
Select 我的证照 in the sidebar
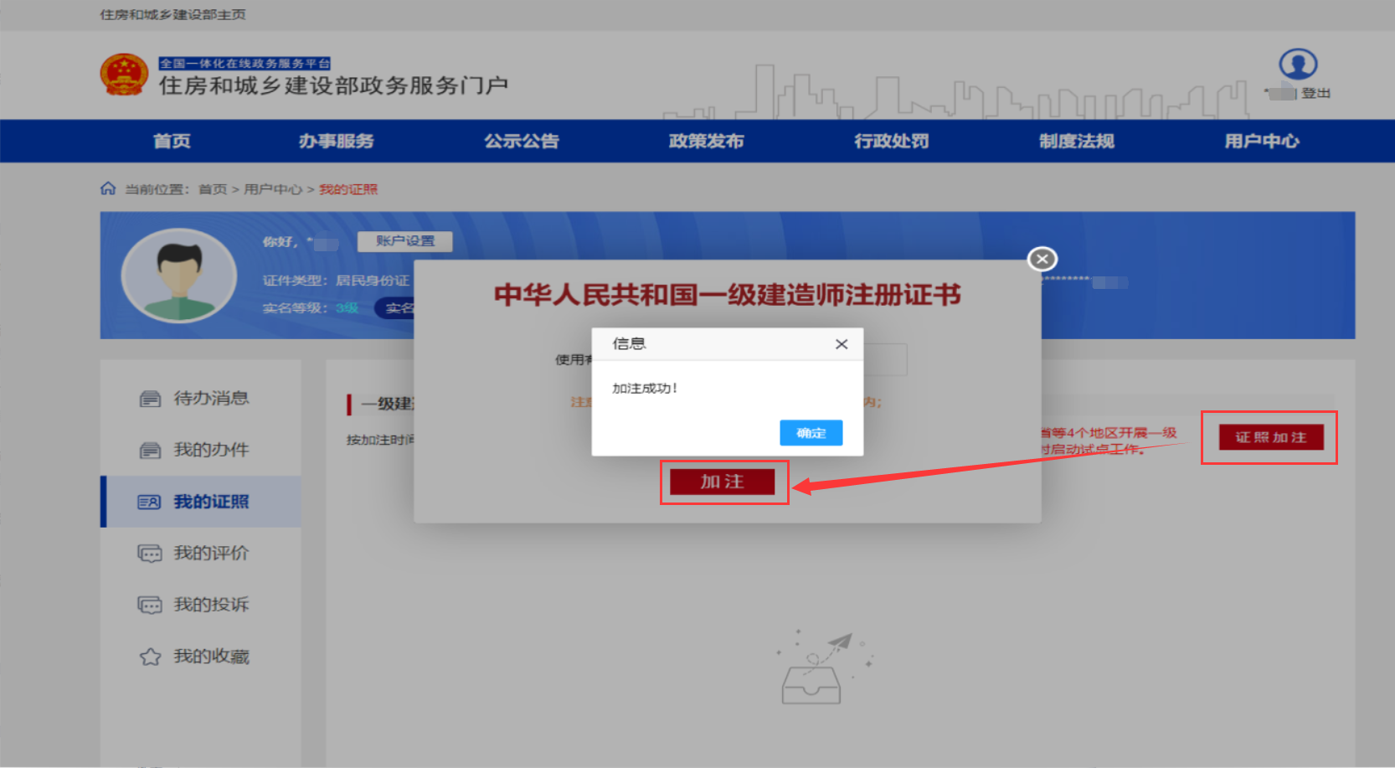[x=211, y=502]
